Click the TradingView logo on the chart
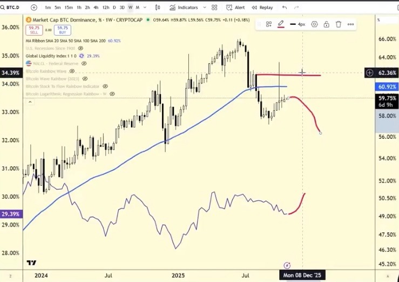This screenshot has width=399, height=282. pos(31,263)
